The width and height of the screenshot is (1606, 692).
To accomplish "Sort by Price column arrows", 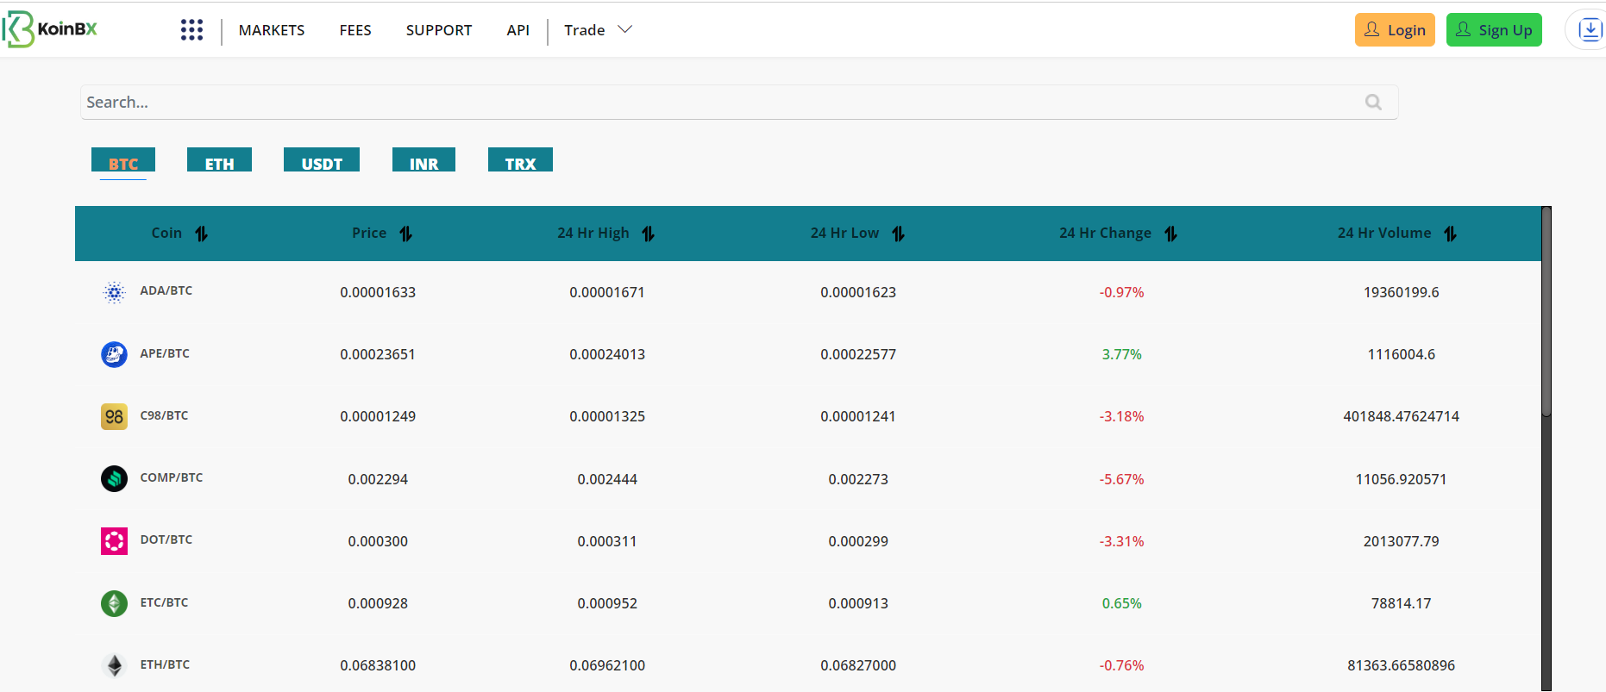I will point(406,234).
